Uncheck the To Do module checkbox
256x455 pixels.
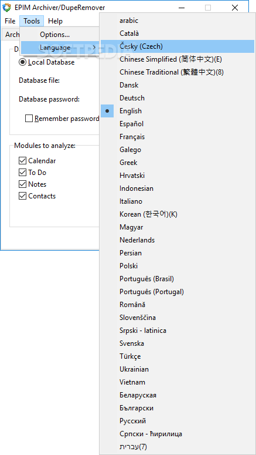[22, 173]
